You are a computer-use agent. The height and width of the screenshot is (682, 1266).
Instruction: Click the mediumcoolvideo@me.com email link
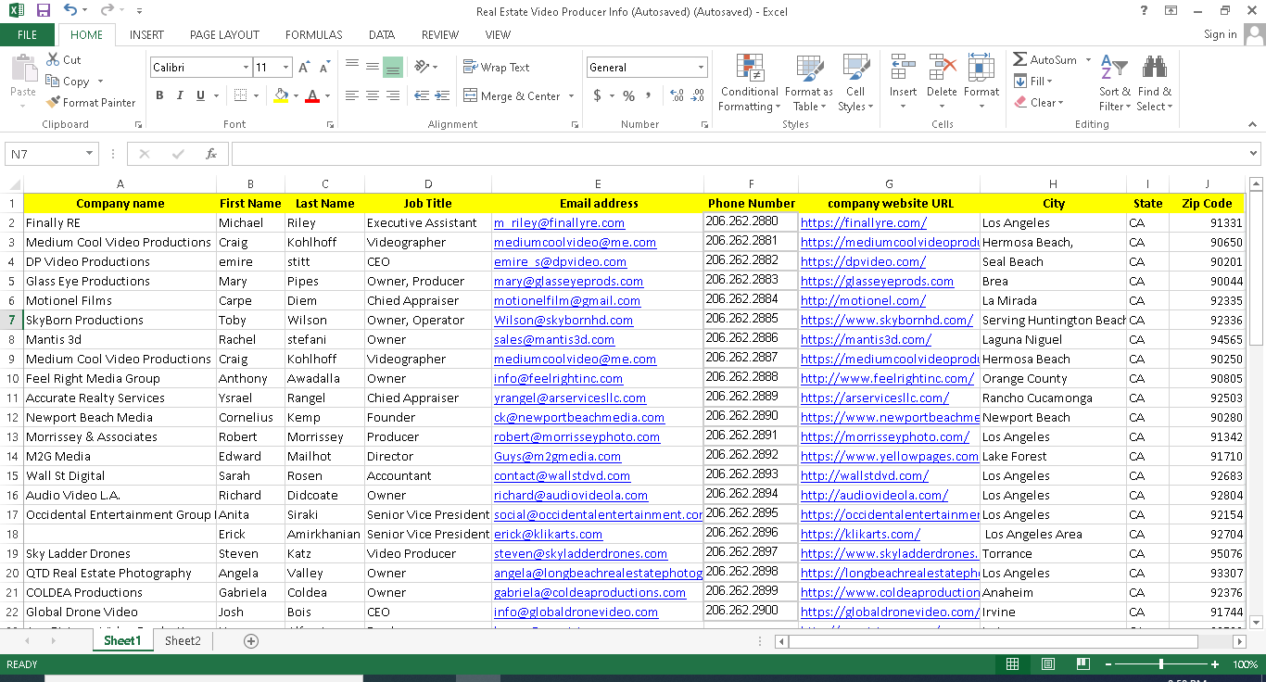(575, 242)
